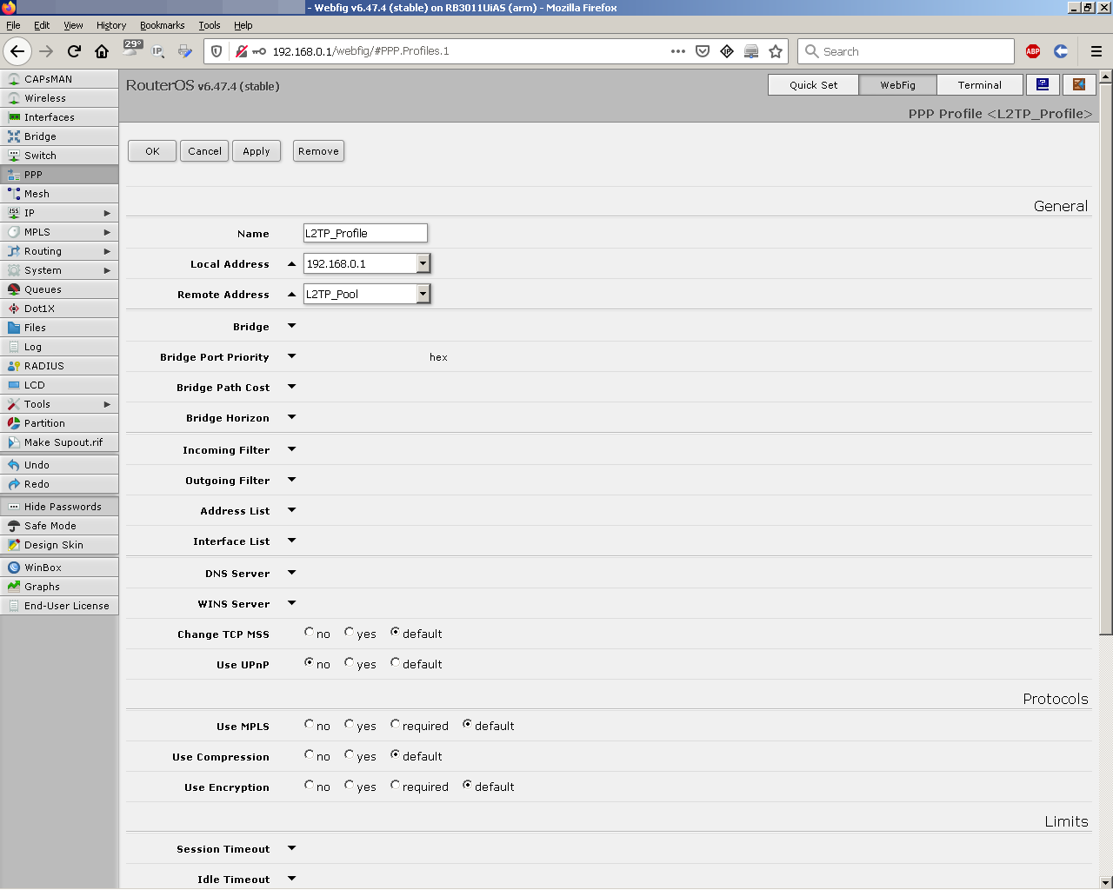Expand the Bridge field
The image size is (1113, 890).
(291, 326)
